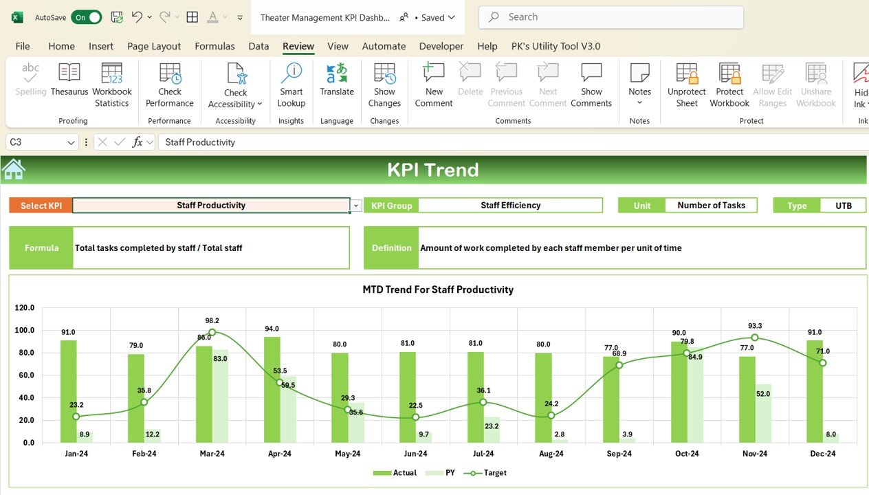Run Check Performance
The height and width of the screenshot is (495, 869).
170,85
